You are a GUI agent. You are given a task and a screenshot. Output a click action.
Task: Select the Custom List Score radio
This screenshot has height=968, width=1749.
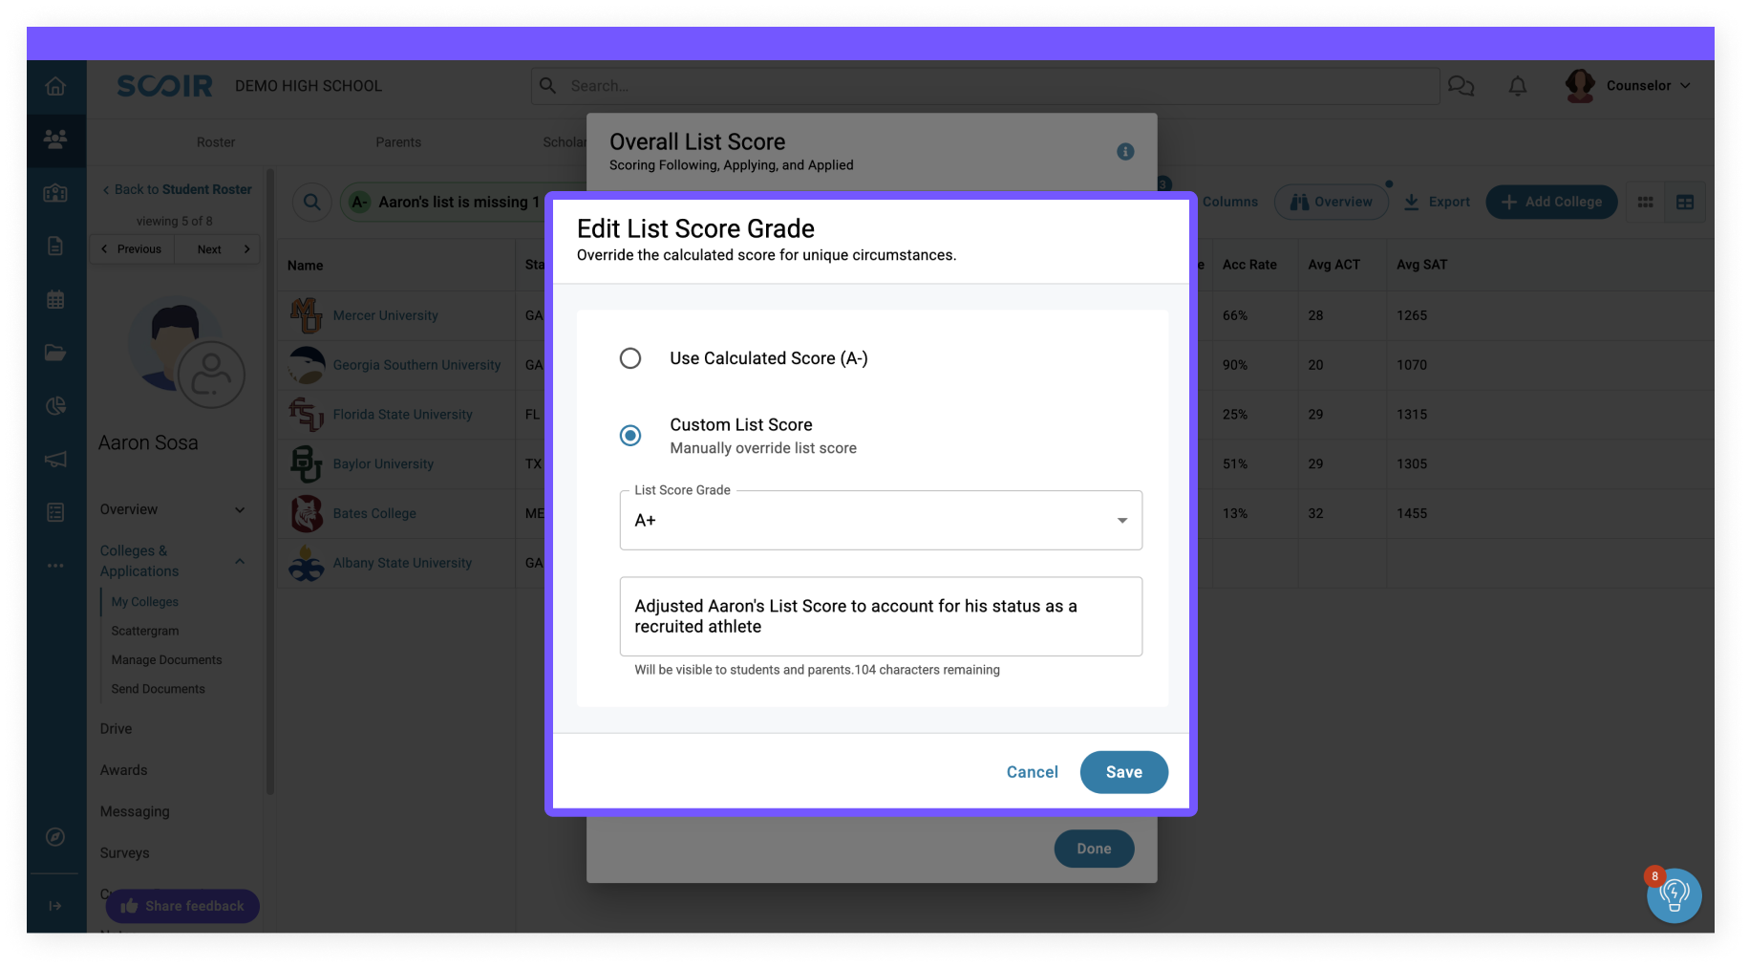tap(630, 436)
